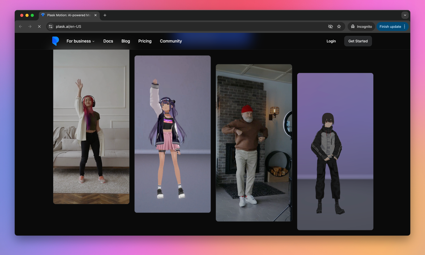Open the Docs menu item
425x255 pixels.
click(108, 41)
